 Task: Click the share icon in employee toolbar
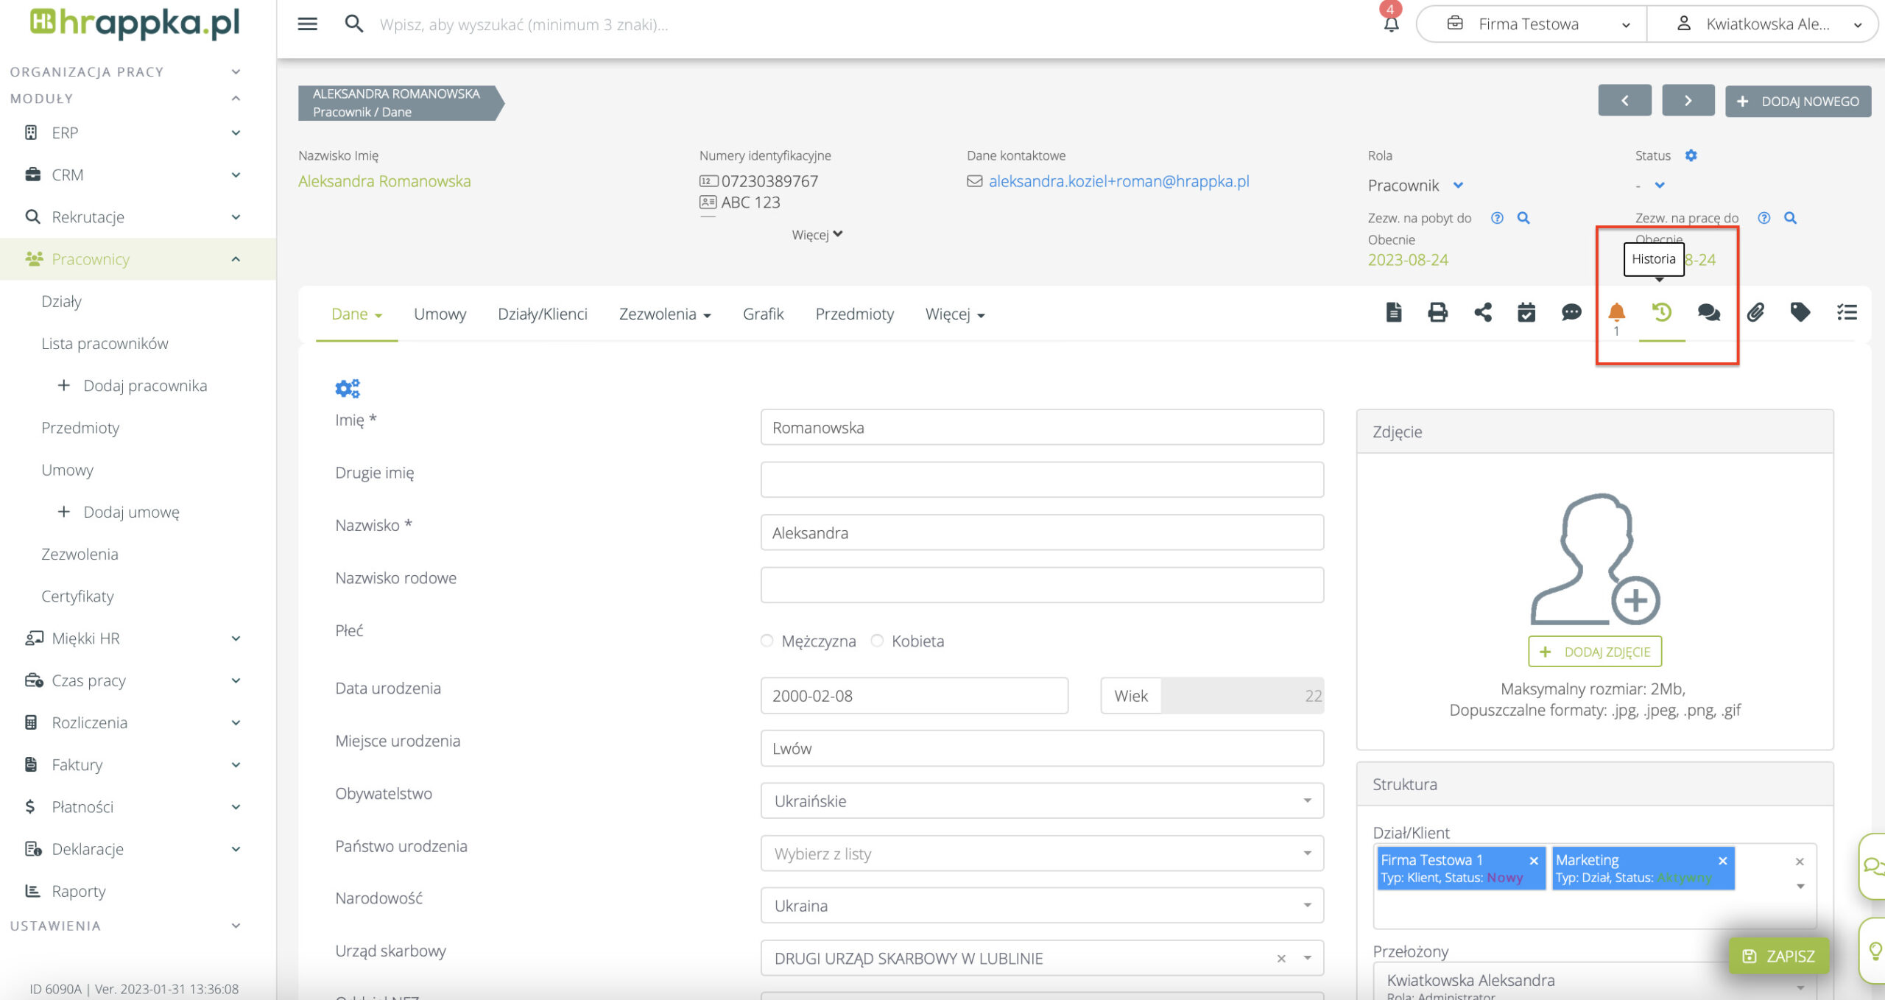coord(1482,313)
